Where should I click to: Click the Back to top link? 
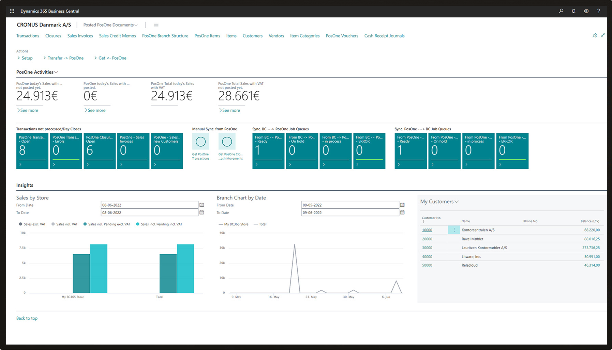click(x=27, y=318)
